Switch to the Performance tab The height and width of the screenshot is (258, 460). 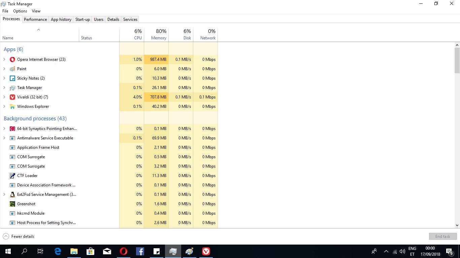pyautogui.click(x=35, y=19)
